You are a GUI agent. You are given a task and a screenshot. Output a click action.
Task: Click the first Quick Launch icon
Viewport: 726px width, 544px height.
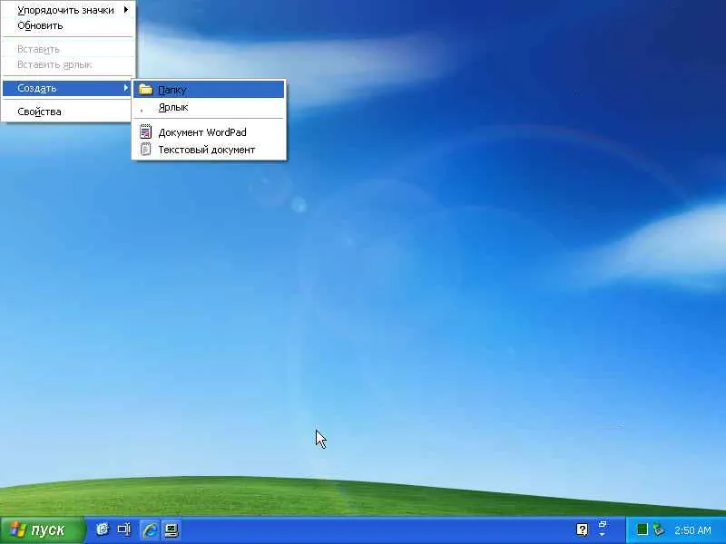(103, 529)
